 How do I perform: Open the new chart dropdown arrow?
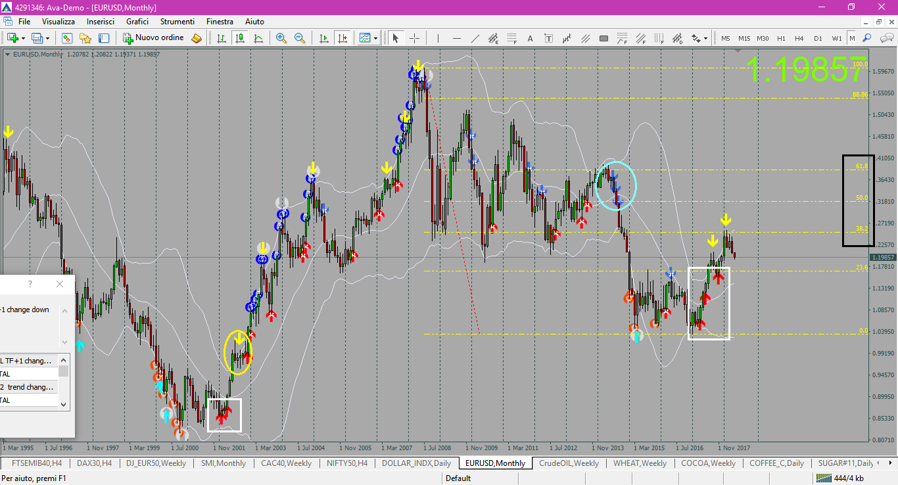coord(23,38)
